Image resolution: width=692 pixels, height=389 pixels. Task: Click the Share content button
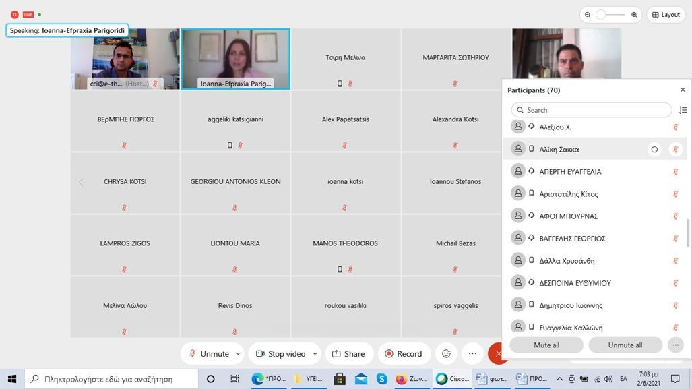click(x=348, y=354)
